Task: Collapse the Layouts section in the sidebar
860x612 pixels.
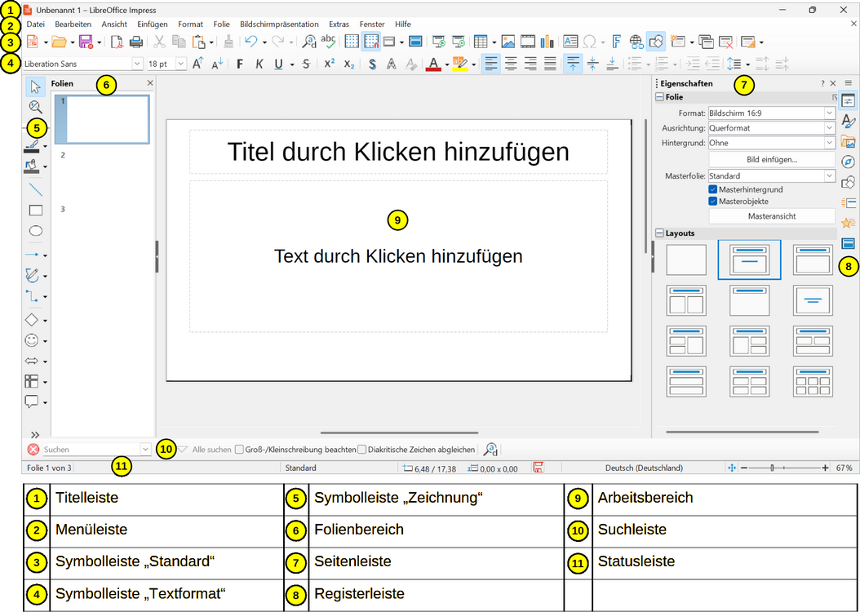Action: pos(658,233)
